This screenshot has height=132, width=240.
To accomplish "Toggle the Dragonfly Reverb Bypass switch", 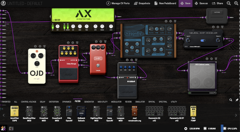I will coord(169,53).
